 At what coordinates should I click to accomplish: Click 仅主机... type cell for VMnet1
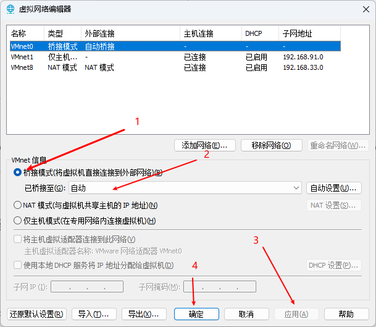point(62,57)
